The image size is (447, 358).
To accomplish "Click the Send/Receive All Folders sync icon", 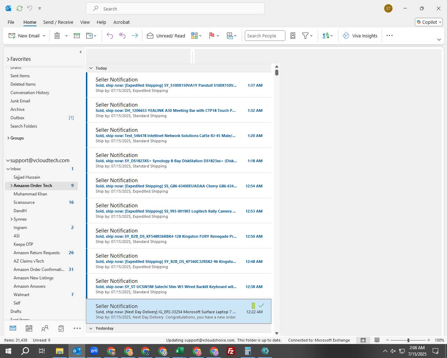I will 20,8.
